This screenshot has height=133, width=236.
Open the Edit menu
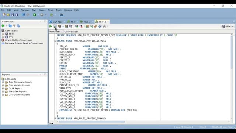tap(9, 10)
